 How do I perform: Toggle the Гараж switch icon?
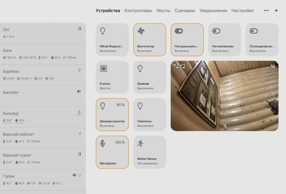tap(75, 175)
